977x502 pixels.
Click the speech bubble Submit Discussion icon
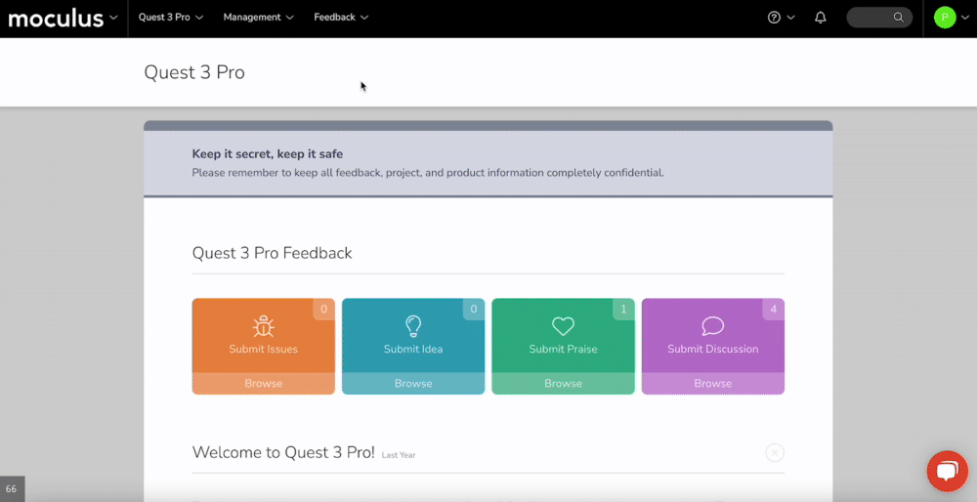(712, 326)
